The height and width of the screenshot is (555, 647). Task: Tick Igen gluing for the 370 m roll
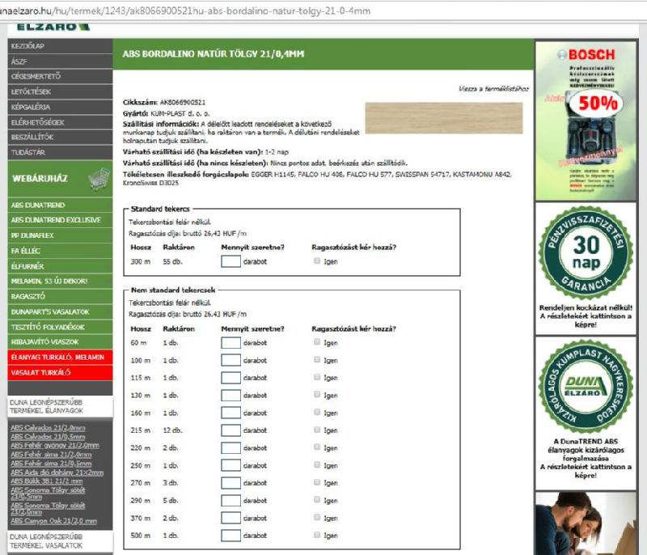[317, 517]
